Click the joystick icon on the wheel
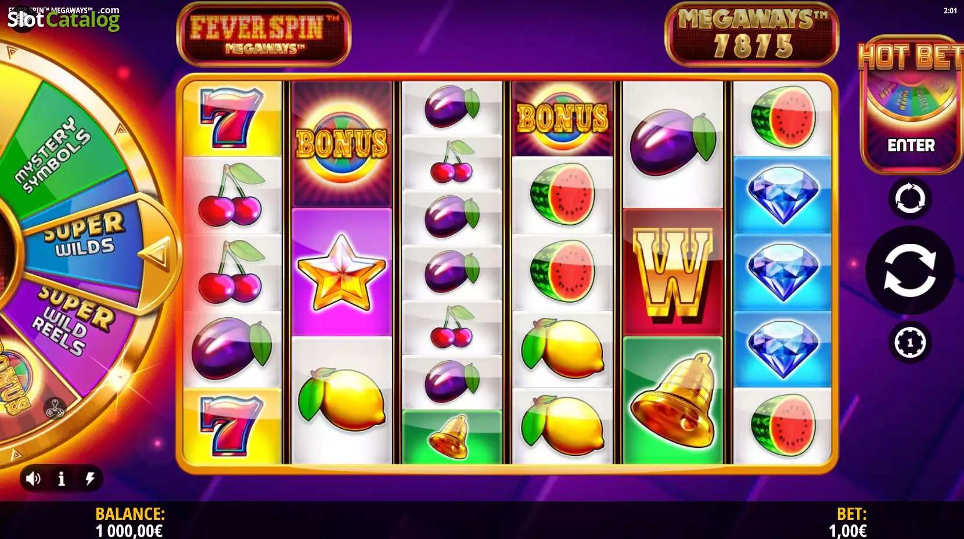Screen dimensions: 964x539 55,408
